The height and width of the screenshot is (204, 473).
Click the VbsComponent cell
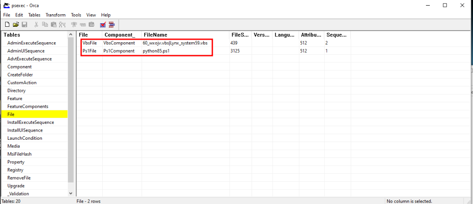coord(122,43)
